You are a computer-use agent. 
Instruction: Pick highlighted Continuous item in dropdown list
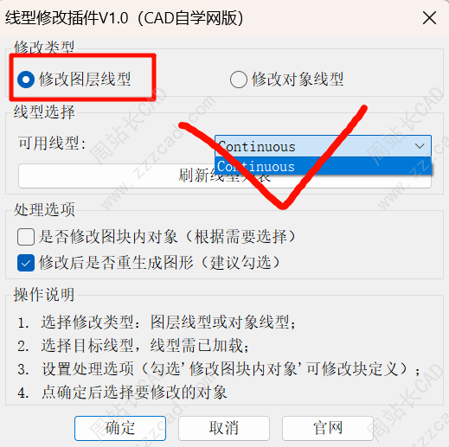323,166
